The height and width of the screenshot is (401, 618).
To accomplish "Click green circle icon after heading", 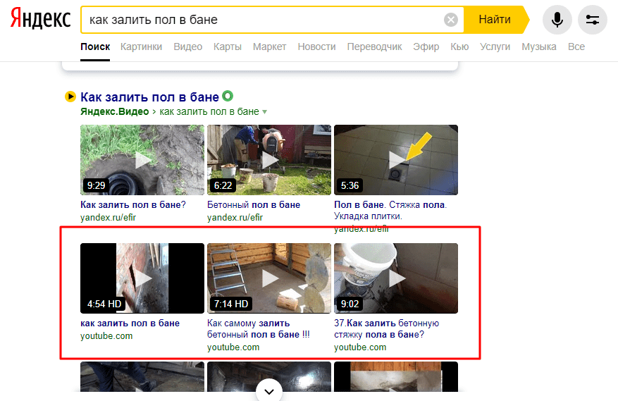I will click(x=228, y=97).
